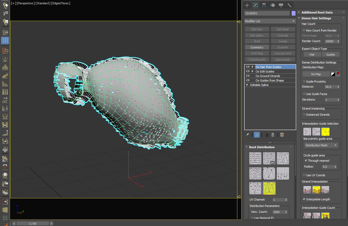Open the Hierarchy command panel tab
The image size is (348, 226).
point(264,5)
